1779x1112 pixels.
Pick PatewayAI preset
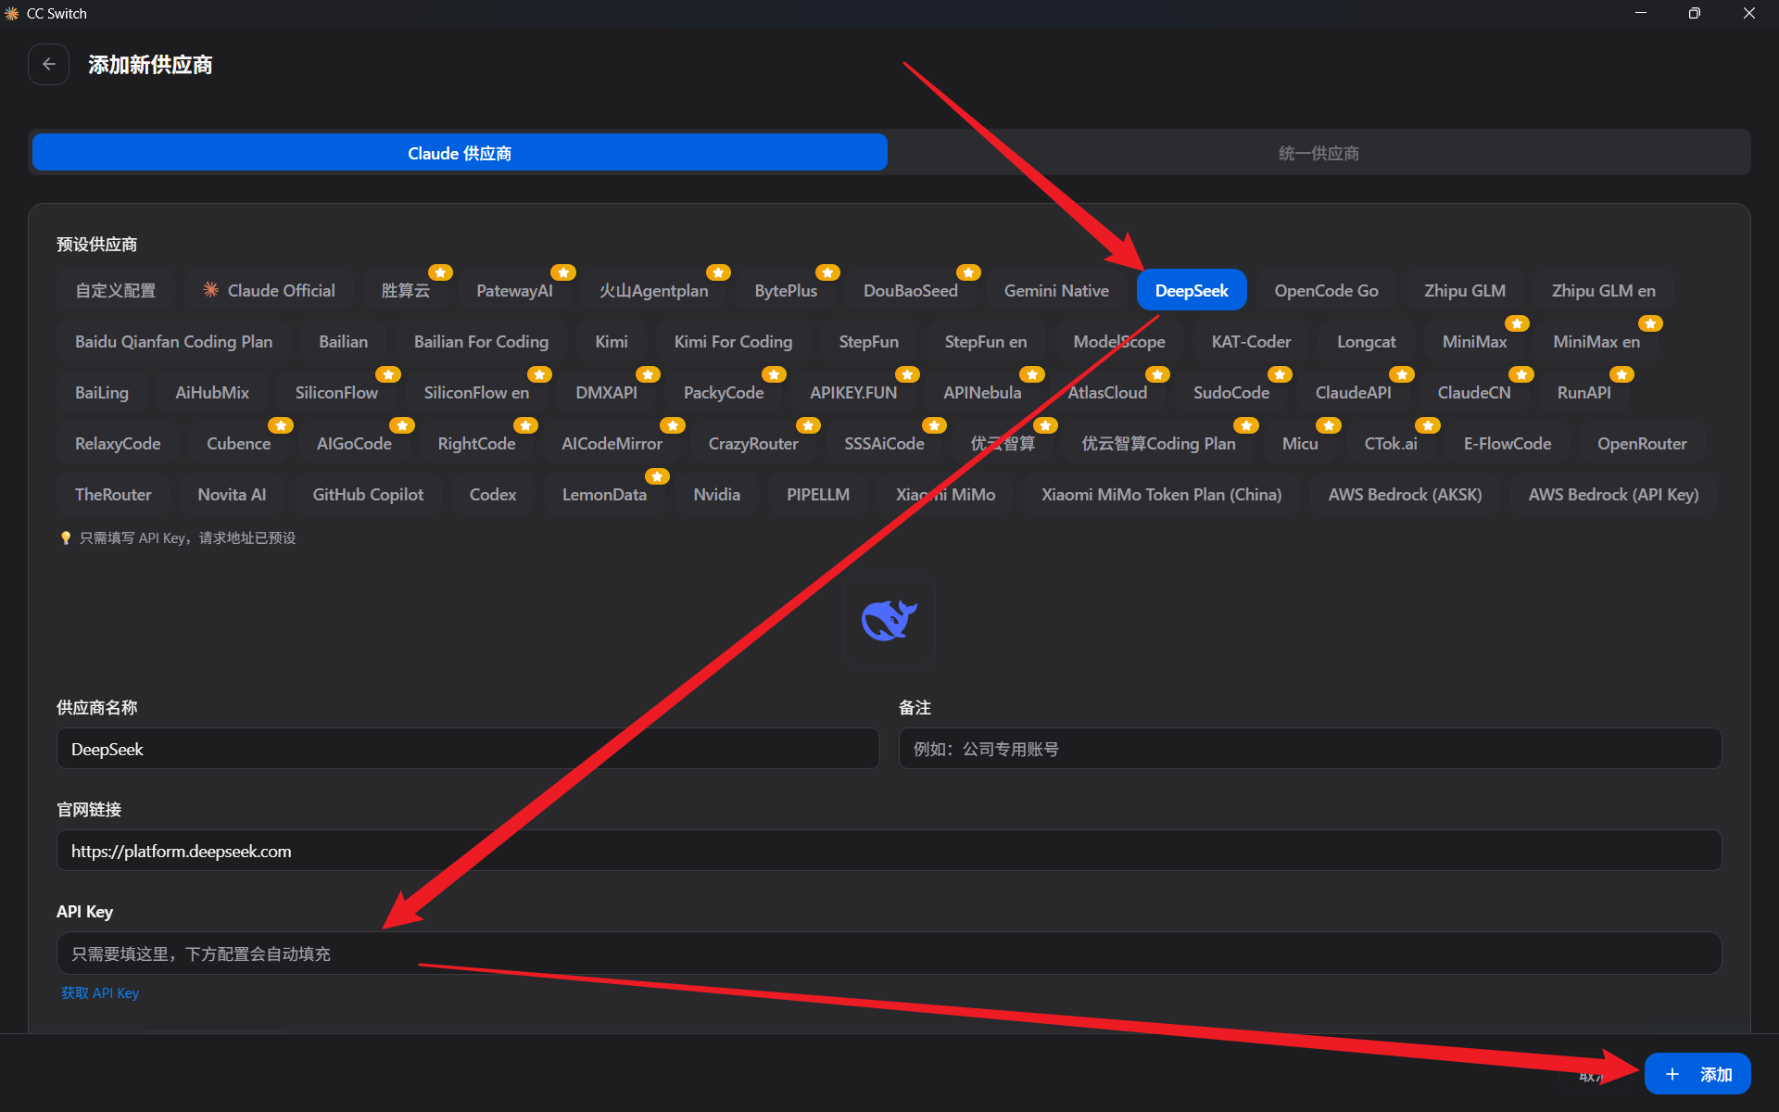click(x=514, y=290)
